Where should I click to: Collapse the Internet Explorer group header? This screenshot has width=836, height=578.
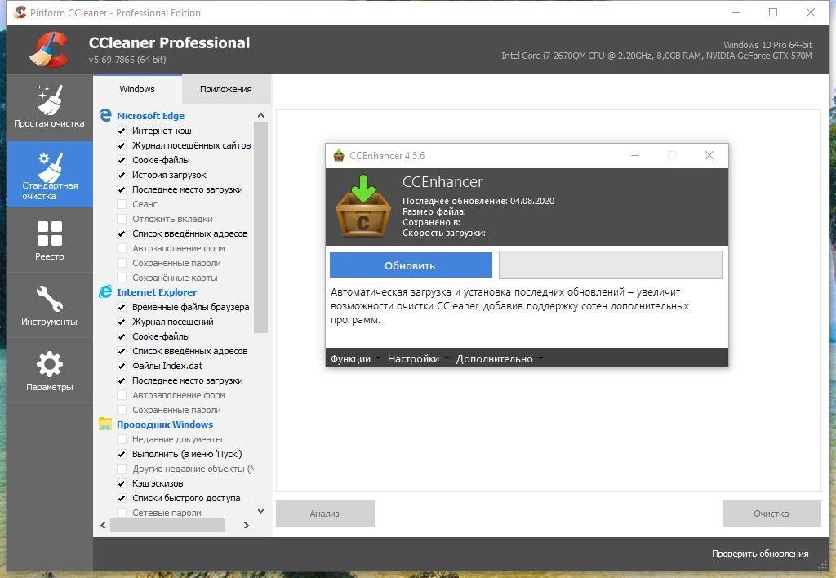[x=157, y=292]
